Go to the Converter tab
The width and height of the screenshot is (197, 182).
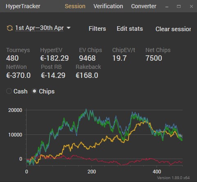point(144,6)
